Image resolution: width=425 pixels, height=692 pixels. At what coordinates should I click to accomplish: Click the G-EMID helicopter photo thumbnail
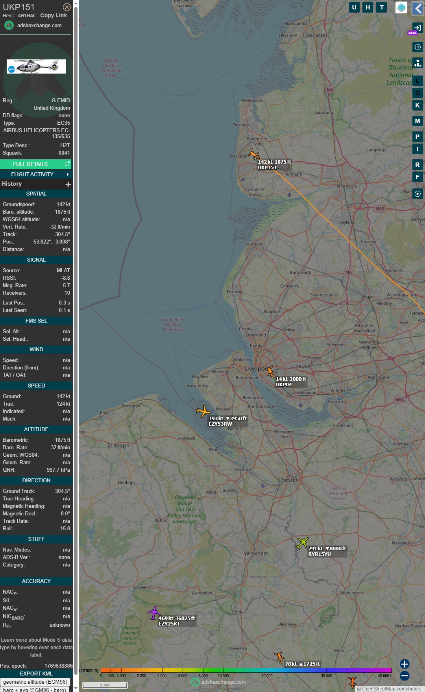click(36, 66)
